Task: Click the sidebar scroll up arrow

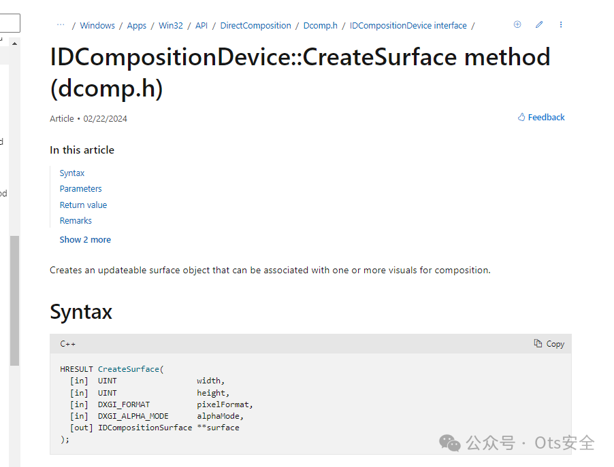Action: [14, 44]
